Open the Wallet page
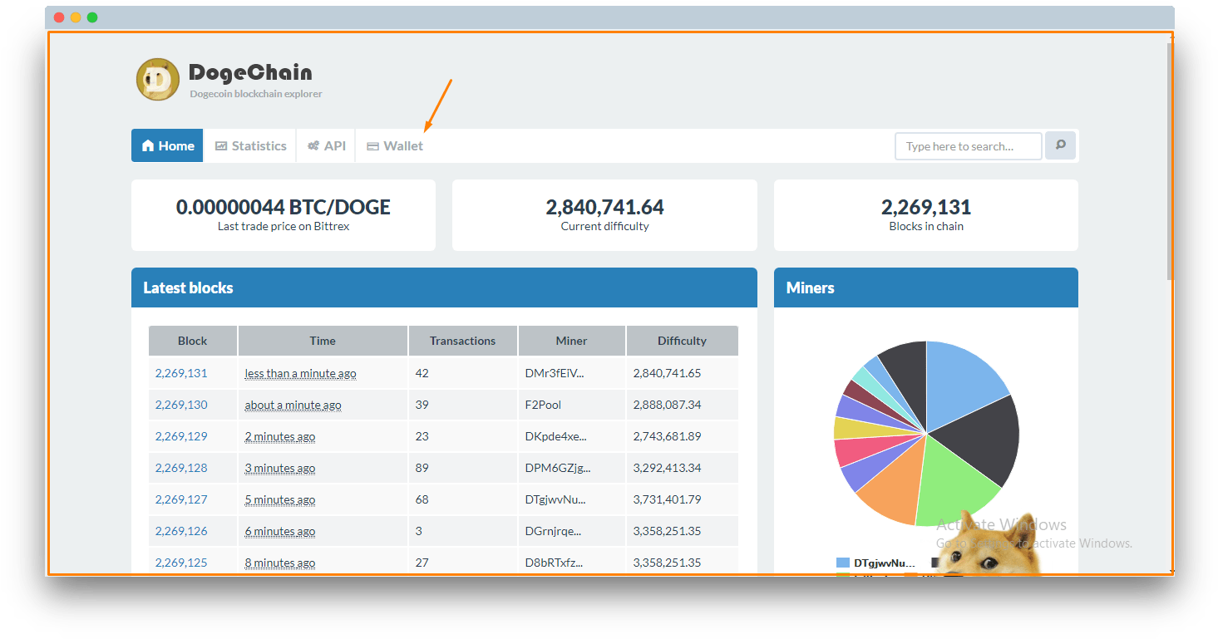Viewport: 1218px width, 639px height. tap(395, 145)
